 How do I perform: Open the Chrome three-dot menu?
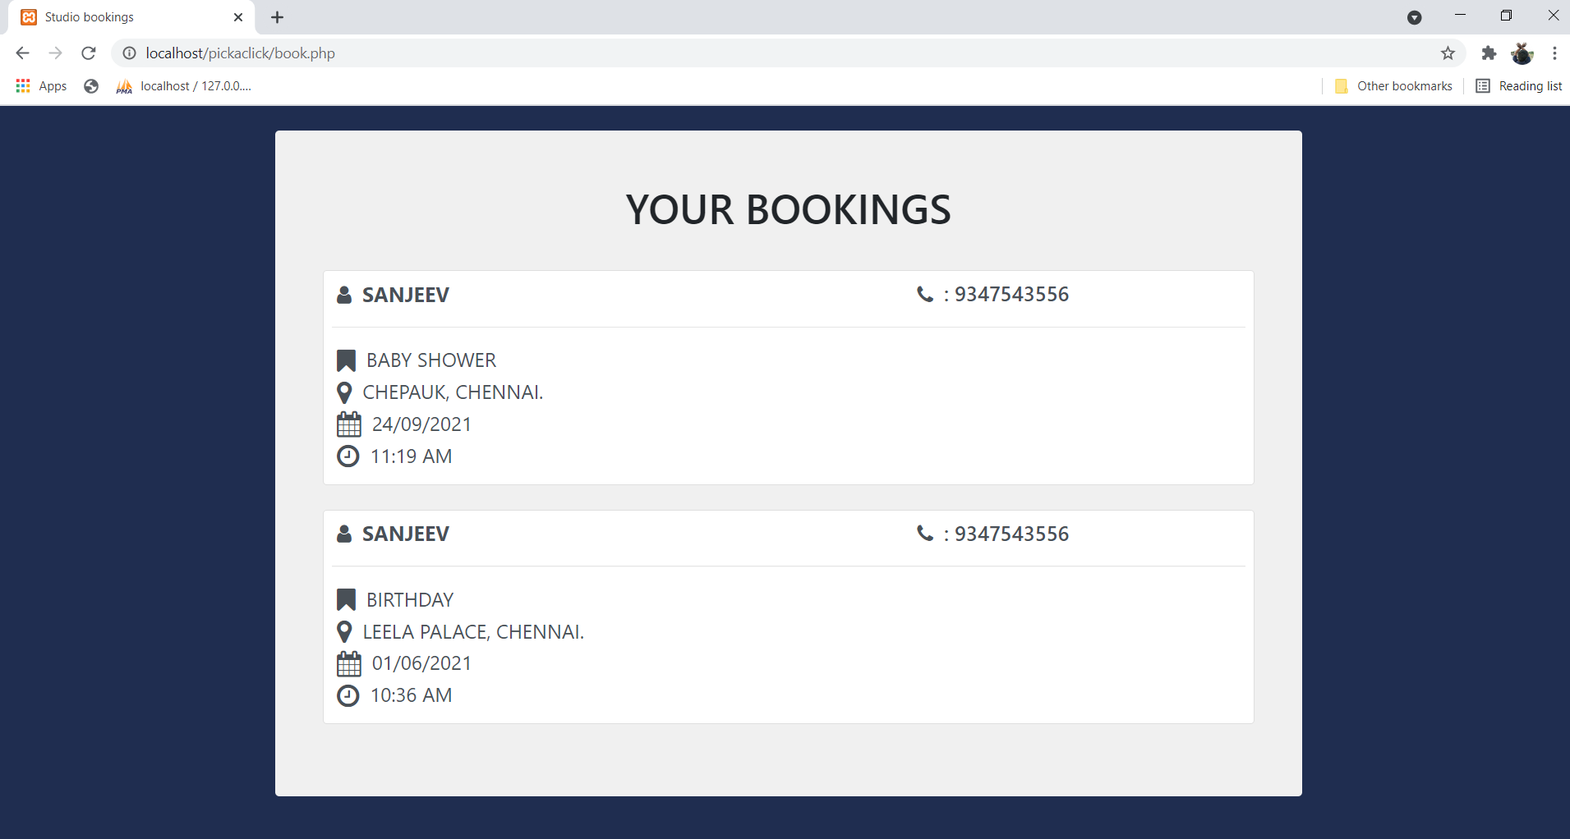(1554, 53)
